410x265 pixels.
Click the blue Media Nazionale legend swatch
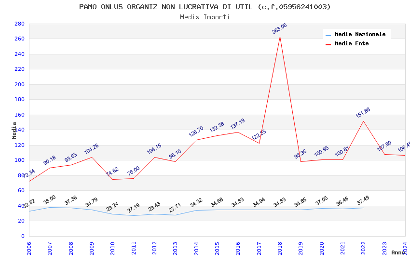[x=328, y=35]
